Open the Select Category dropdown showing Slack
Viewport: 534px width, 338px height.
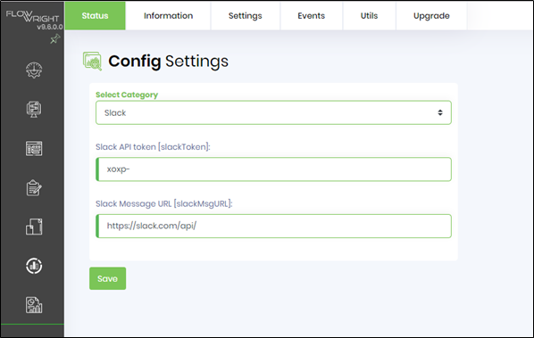[273, 112]
